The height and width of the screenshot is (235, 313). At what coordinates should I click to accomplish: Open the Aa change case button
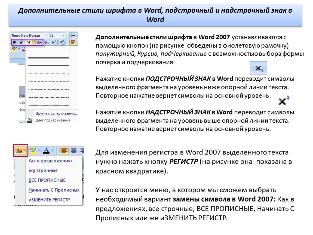(x=20, y=151)
